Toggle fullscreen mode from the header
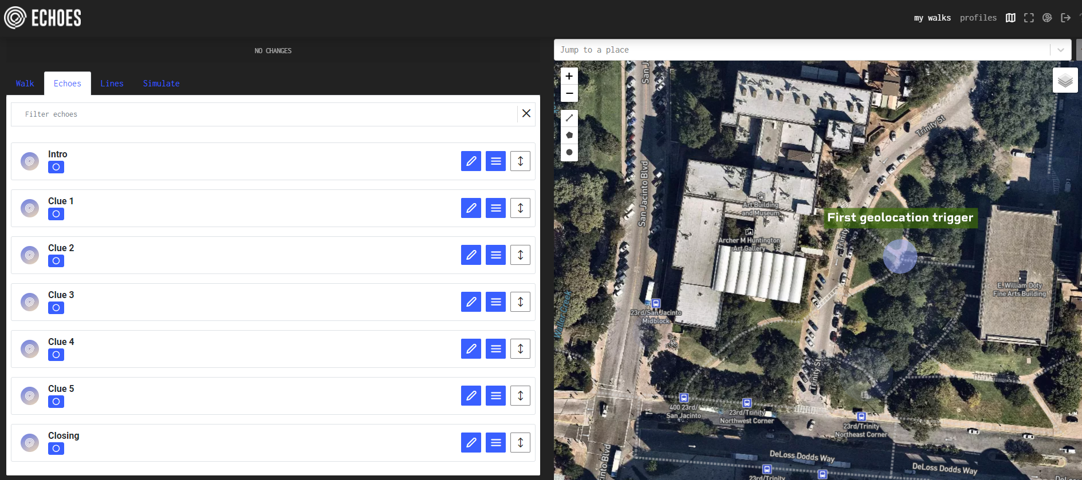1082x480 pixels. pyautogui.click(x=1029, y=18)
